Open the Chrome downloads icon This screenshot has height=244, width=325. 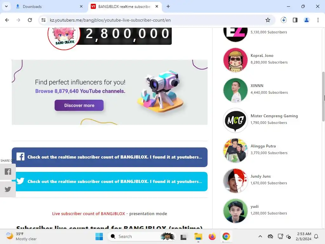283,20
